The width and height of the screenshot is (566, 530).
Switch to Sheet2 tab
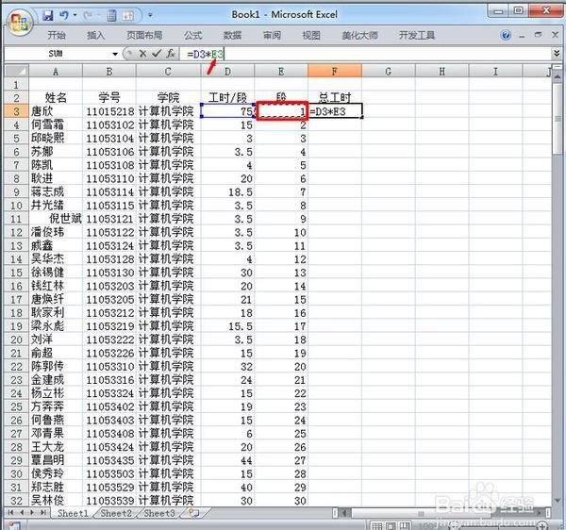(x=115, y=513)
